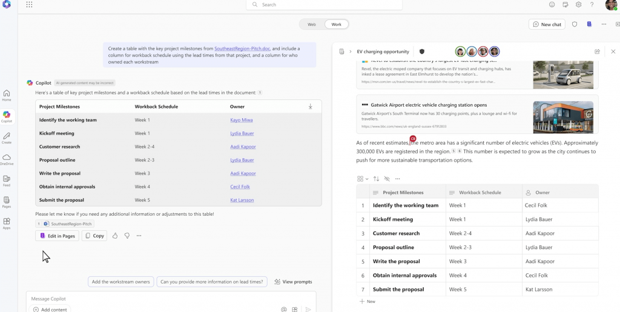
Task: Open the purple Pages icon in top bar
Action: pyautogui.click(x=589, y=24)
